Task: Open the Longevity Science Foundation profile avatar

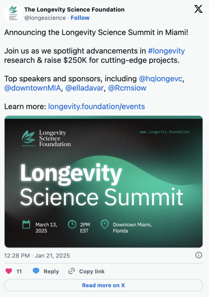Action: click(x=13, y=13)
